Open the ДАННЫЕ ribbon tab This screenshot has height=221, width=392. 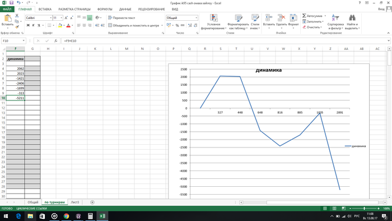tap(125, 10)
